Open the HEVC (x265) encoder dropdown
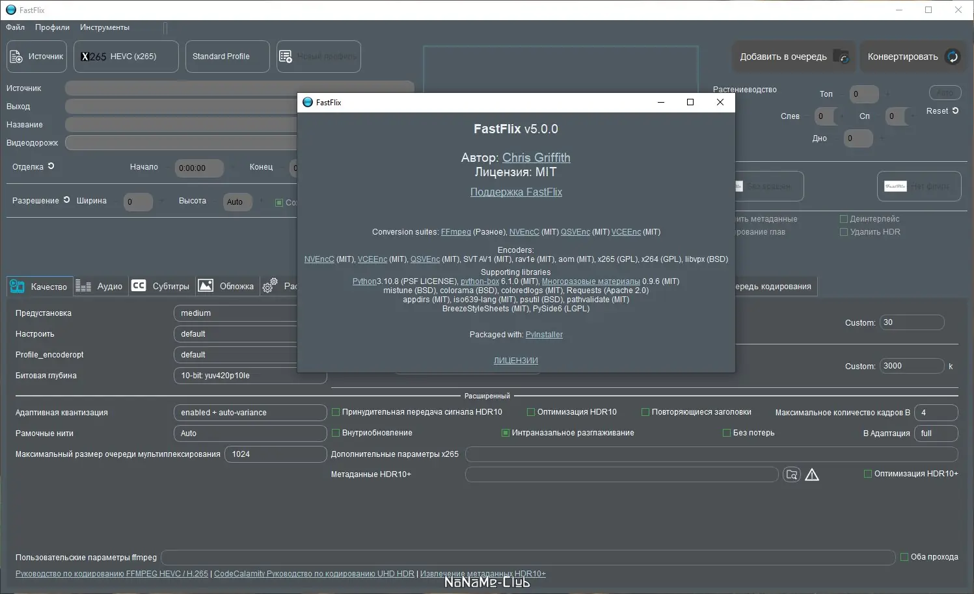Viewport: 974px width, 594px height. point(126,57)
